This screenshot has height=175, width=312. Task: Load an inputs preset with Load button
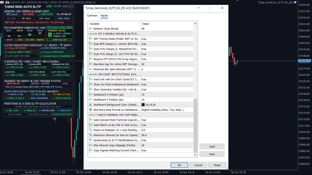click(x=212, y=146)
